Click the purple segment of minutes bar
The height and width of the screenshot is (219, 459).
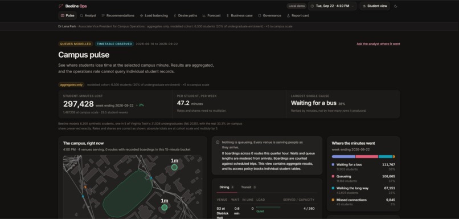(343, 157)
